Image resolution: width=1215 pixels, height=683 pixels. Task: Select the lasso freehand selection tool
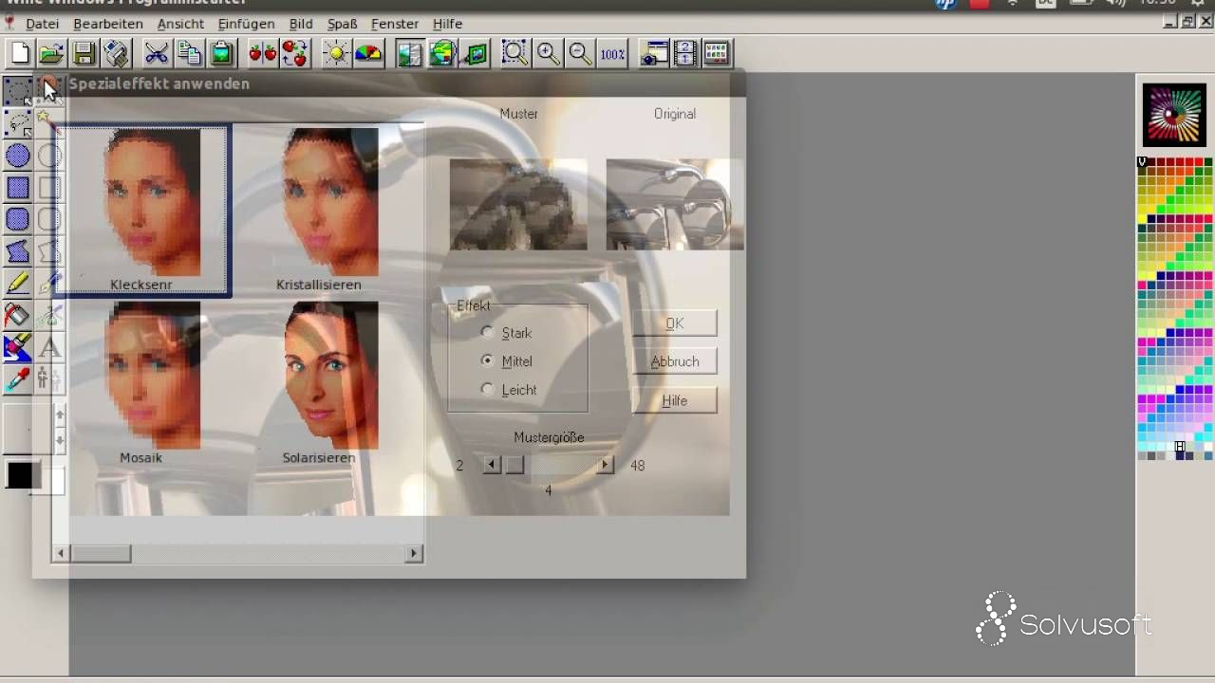[x=18, y=123]
